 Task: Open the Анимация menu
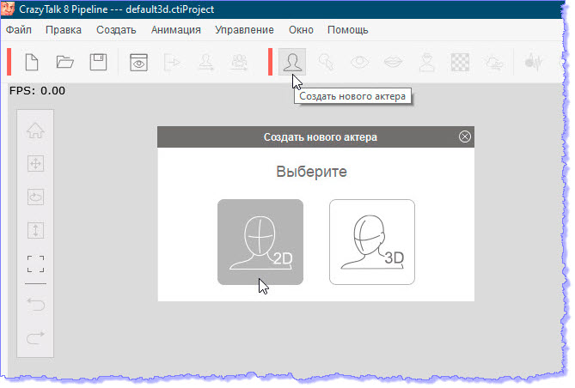click(176, 30)
